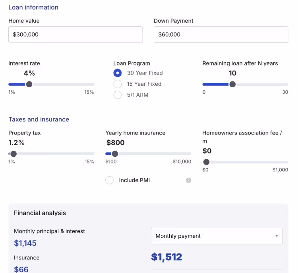298x273 pixels.
Task: Click the Remaining loan slider track near 30
Action: pyautogui.click(x=284, y=84)
